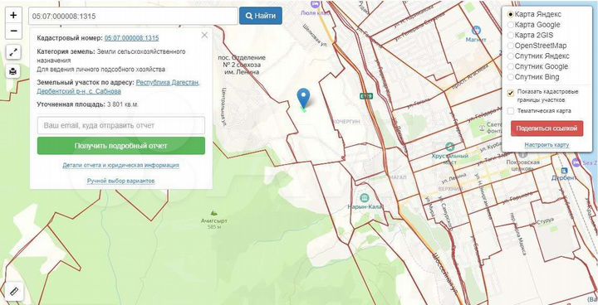
Task: Toggle fullscreen map view
Action: click(13, 52)
